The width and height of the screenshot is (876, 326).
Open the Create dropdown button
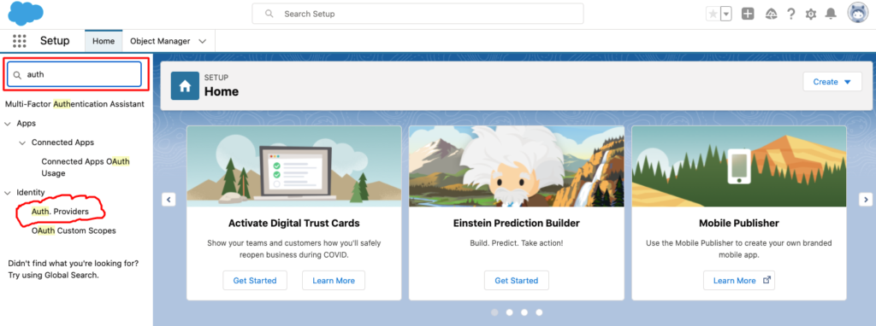832,82
